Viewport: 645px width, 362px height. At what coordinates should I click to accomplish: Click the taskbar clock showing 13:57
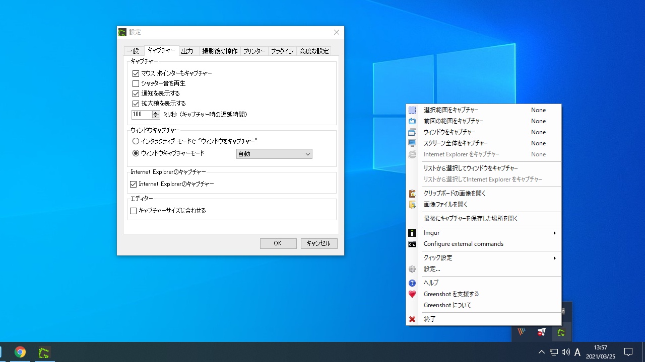point(601,352)
